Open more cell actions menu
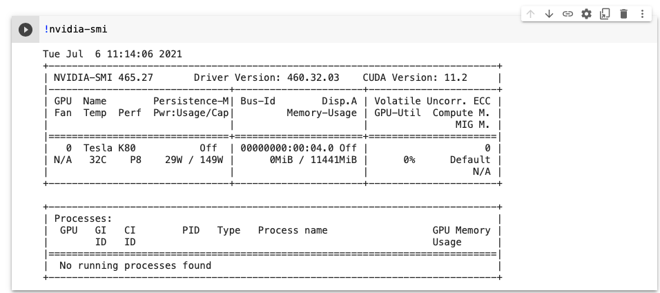This screenshot has height=293, width=660. [x=642, y=14]
